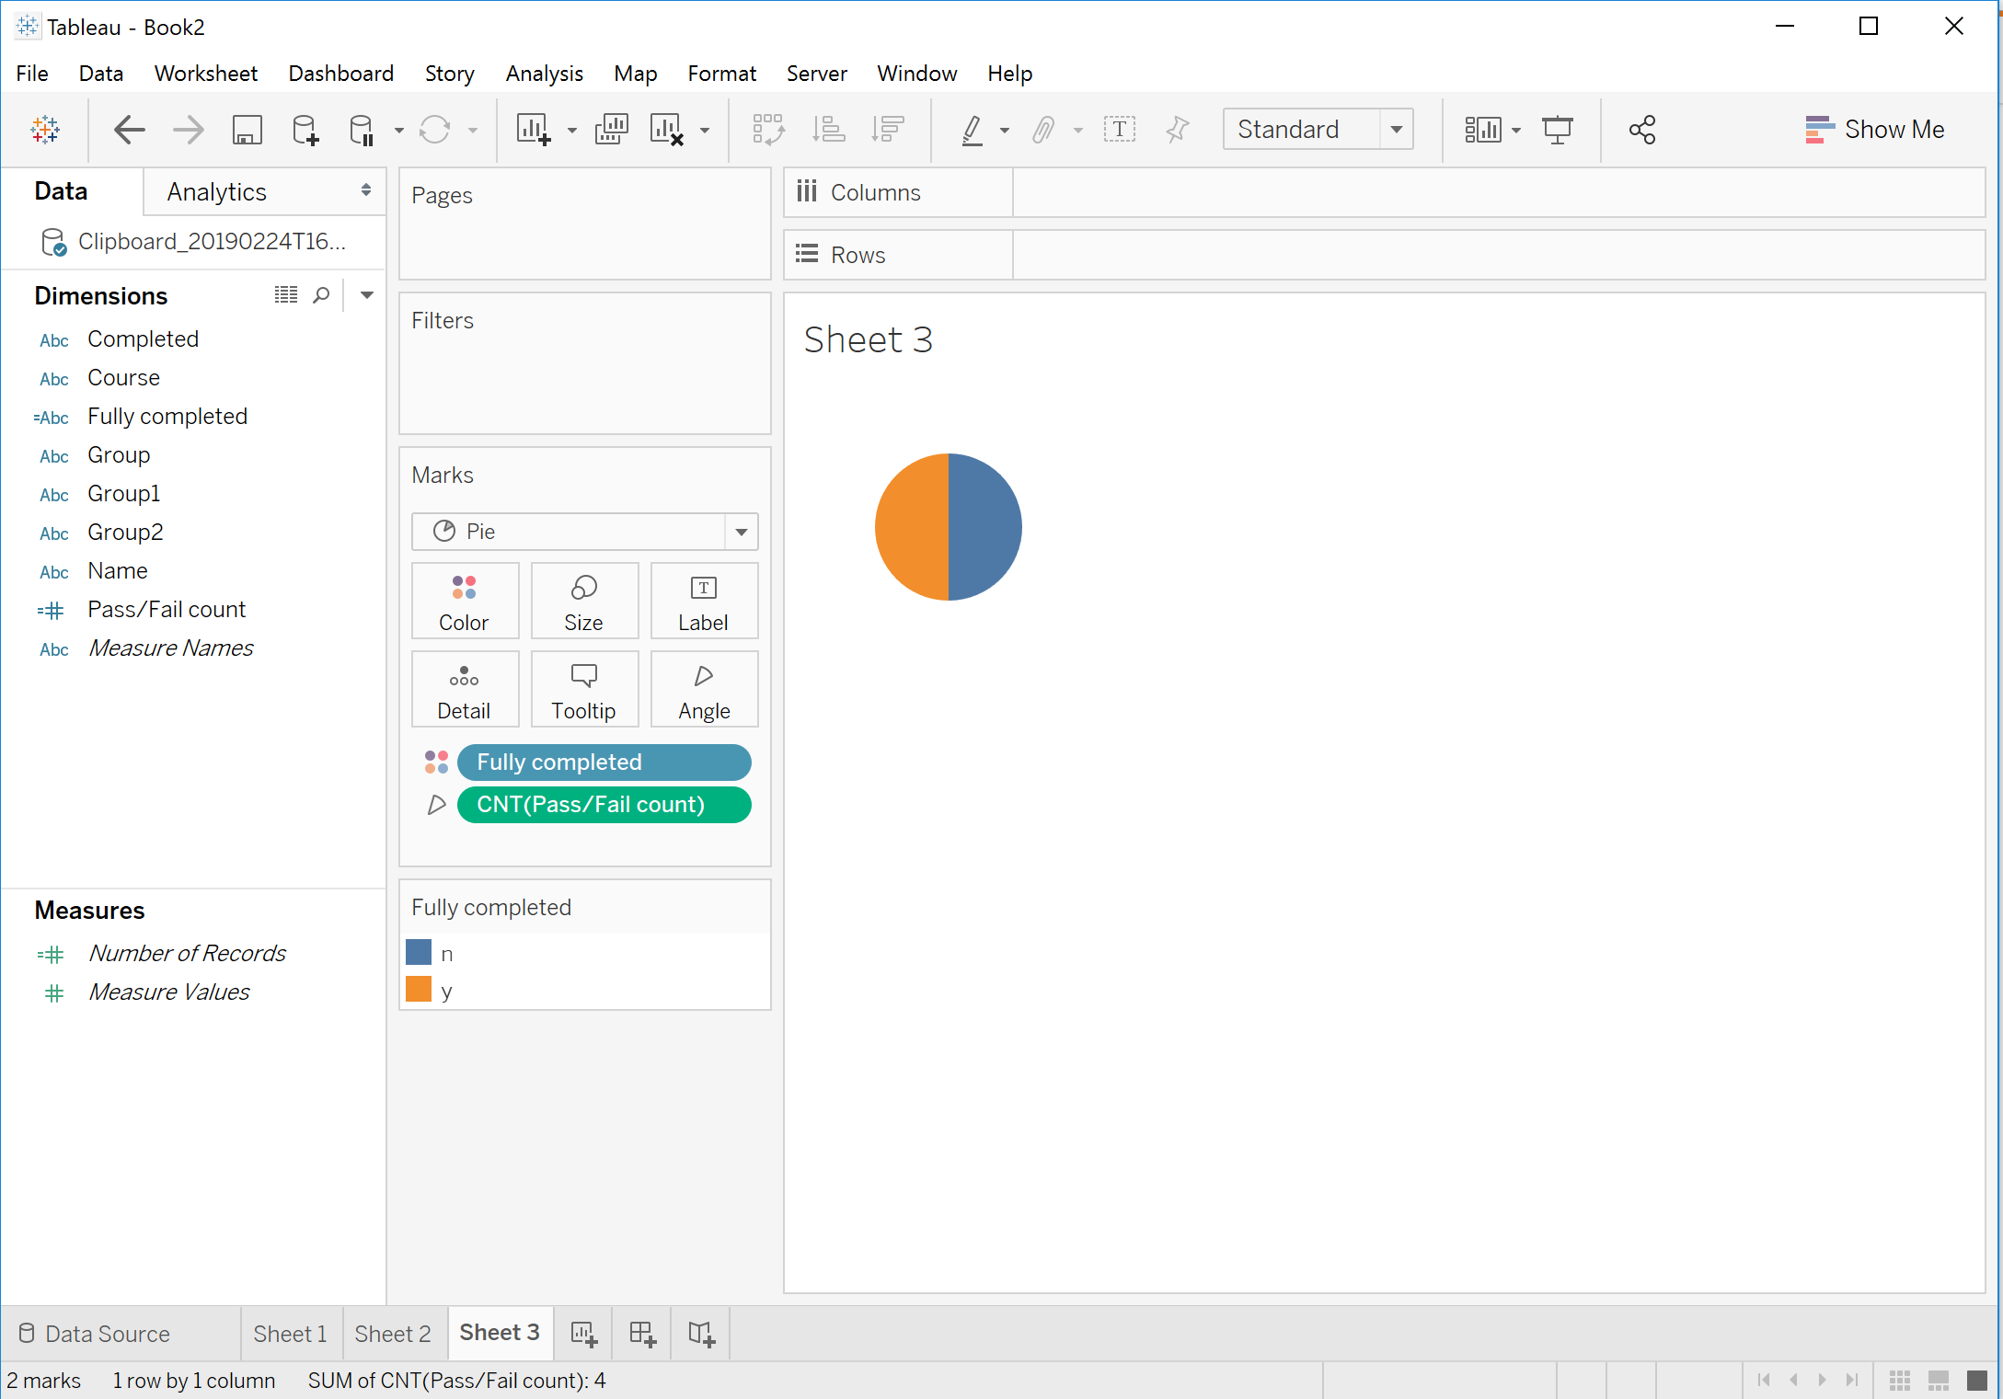Click the New Story tab icon

point(701,1334)
